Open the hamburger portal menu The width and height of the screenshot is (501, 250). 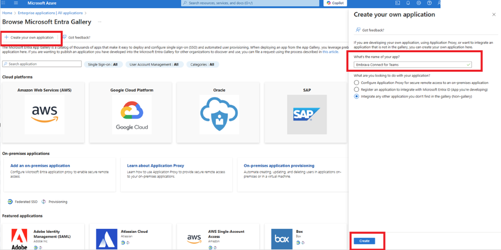coord(16,3)
